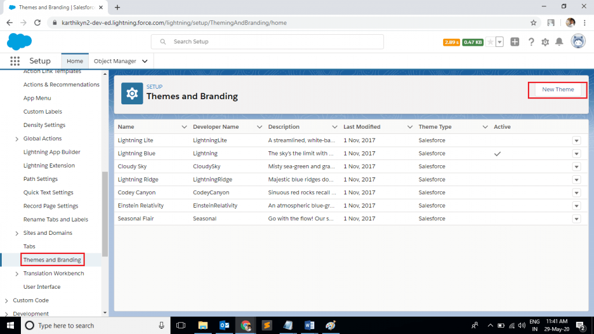
Task: Reload the page with the refresh icon
Action: click(x=37, y=23)
